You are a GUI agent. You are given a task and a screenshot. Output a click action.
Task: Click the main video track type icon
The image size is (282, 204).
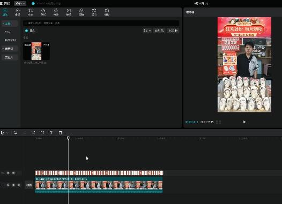click(3, 185)
